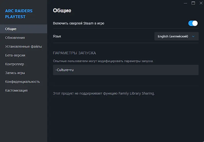Screen dimensions: 204x142
Task: Click the Family Library Sharing notice text
Action: (104, 93)
